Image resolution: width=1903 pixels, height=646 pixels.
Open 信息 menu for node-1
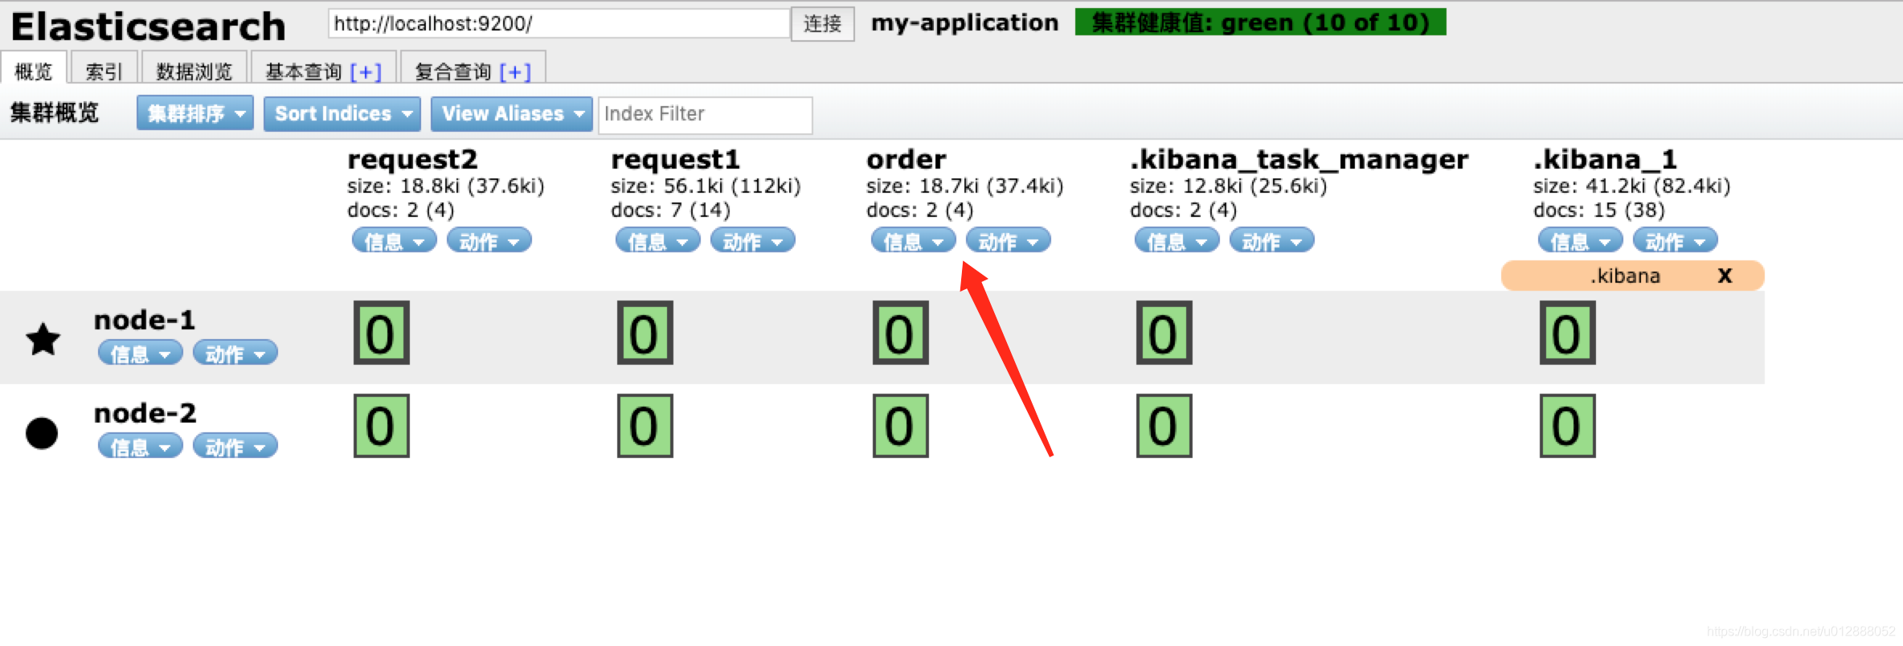coord(141,353)
